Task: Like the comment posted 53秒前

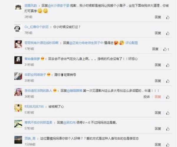Action: pos(168,113)
